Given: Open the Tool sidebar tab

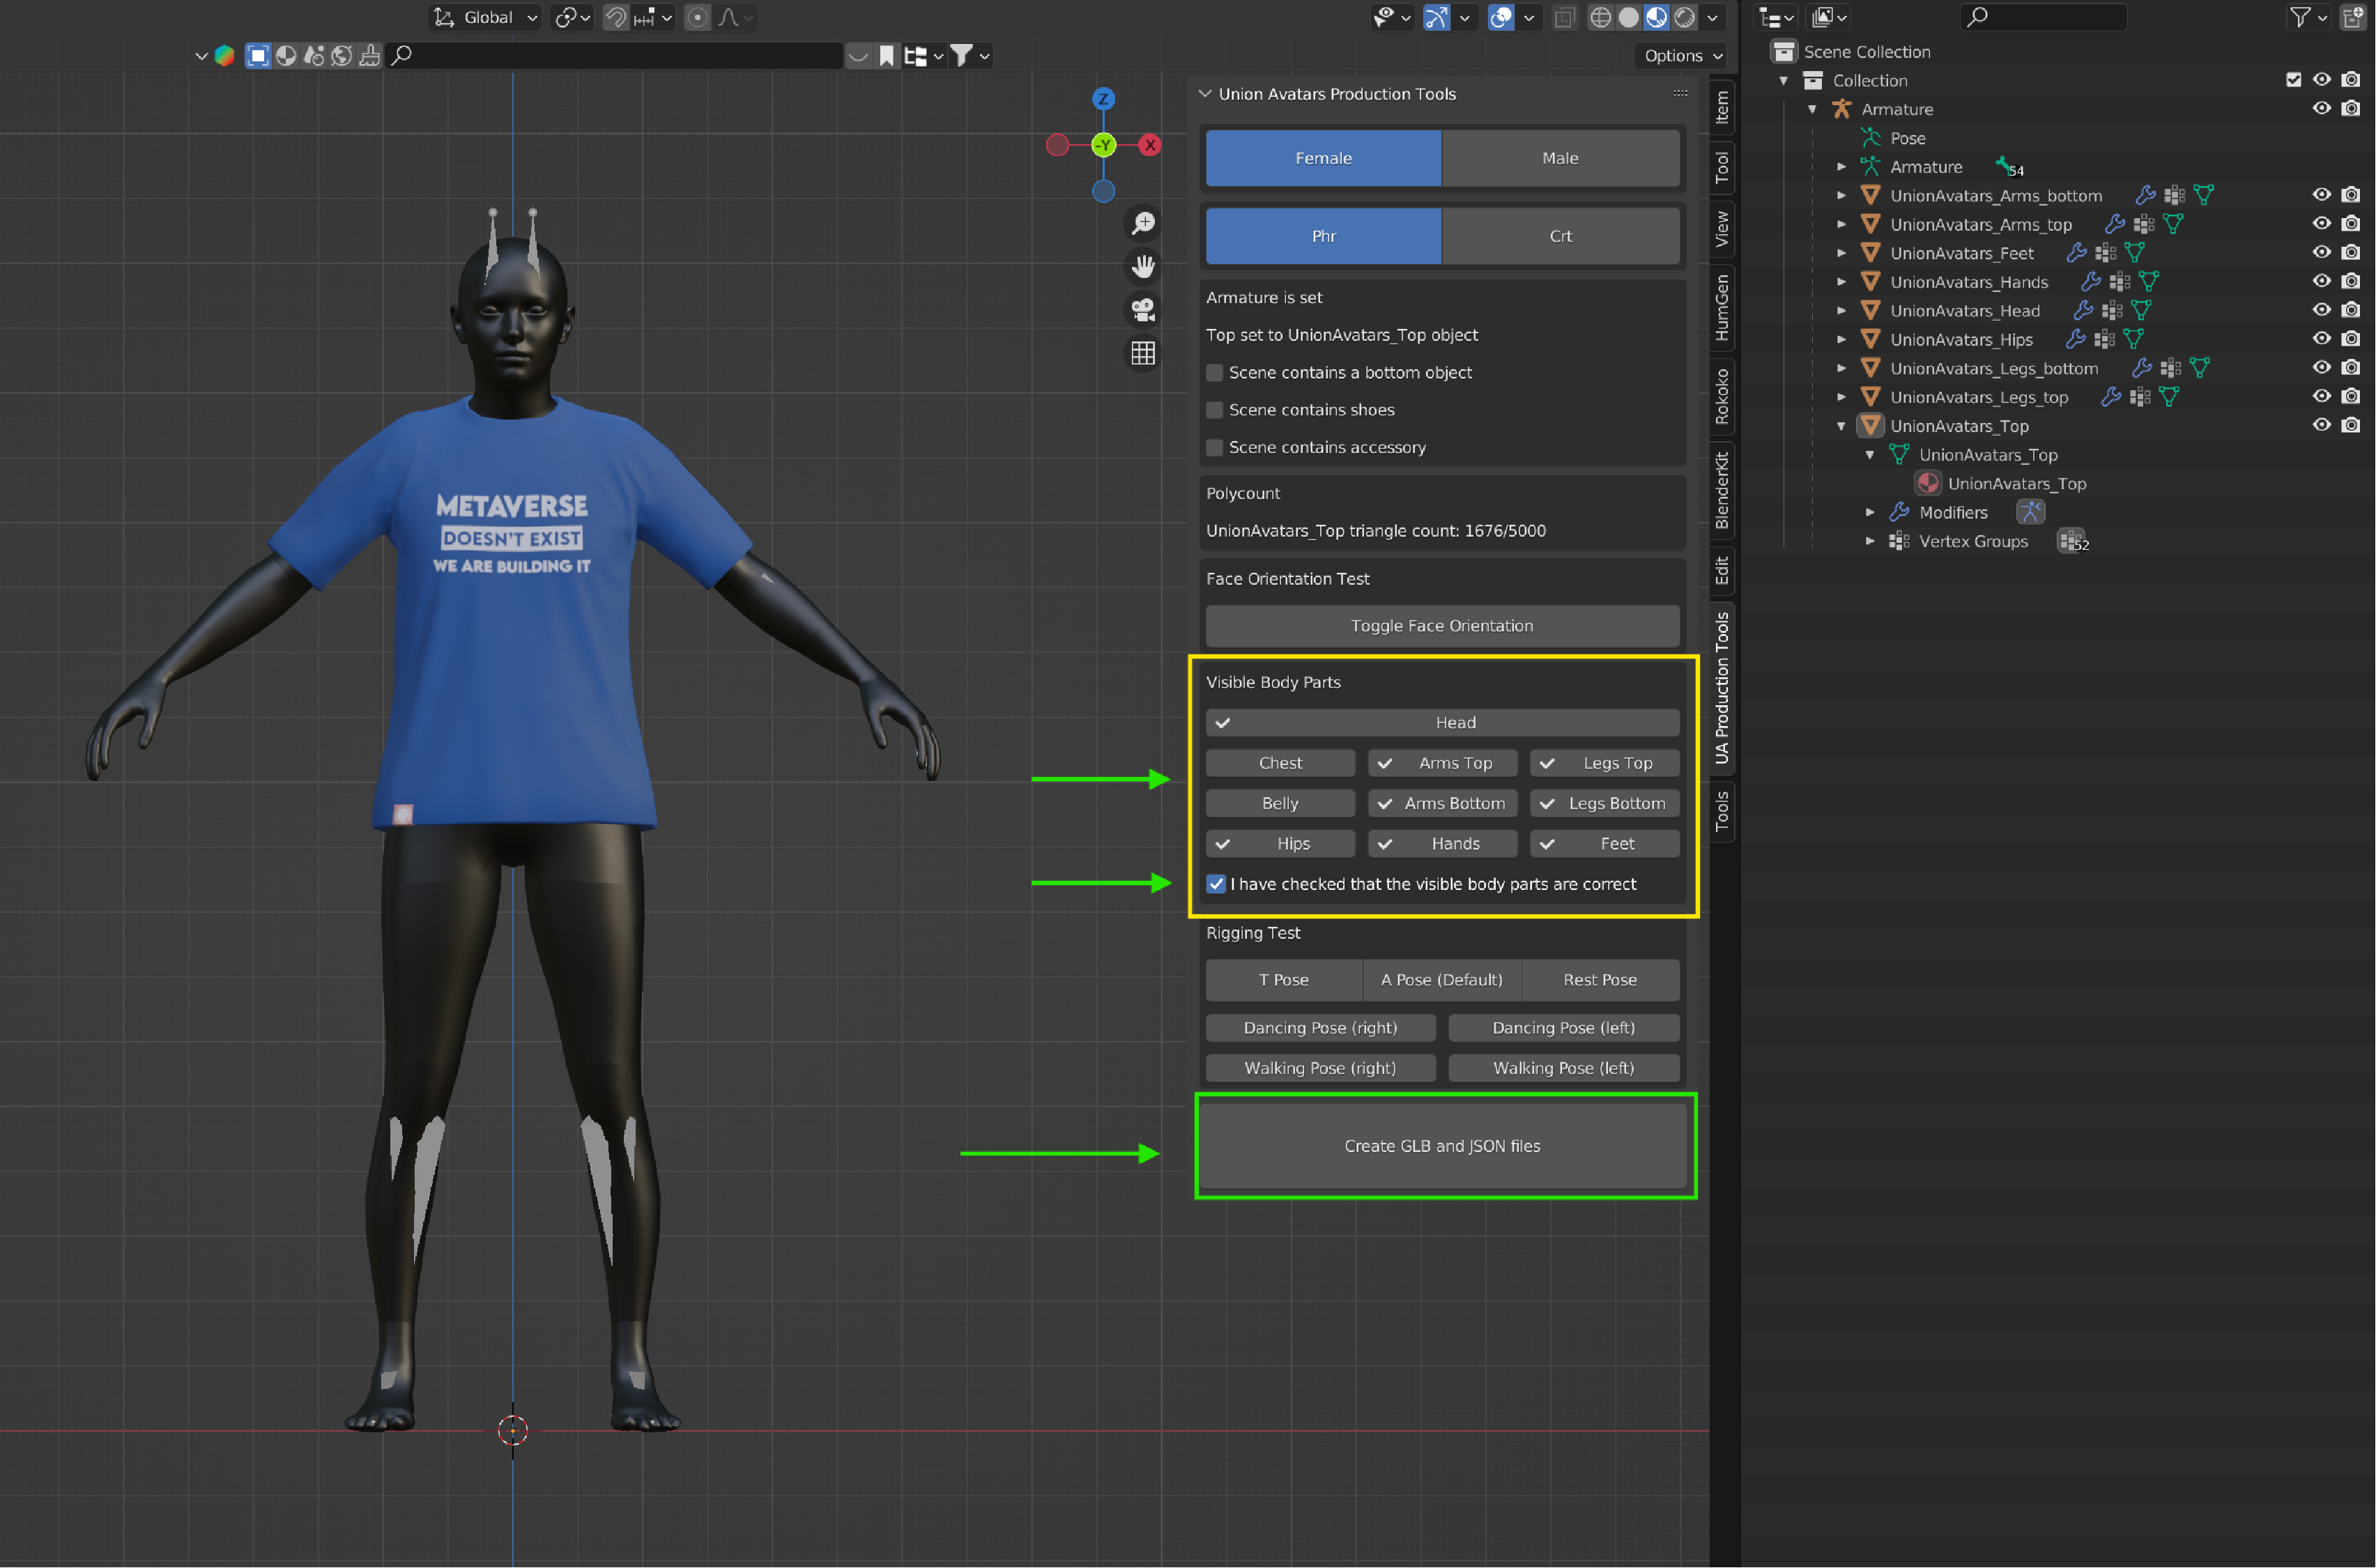Looking at the screenshot, I should coord(1722,167).
